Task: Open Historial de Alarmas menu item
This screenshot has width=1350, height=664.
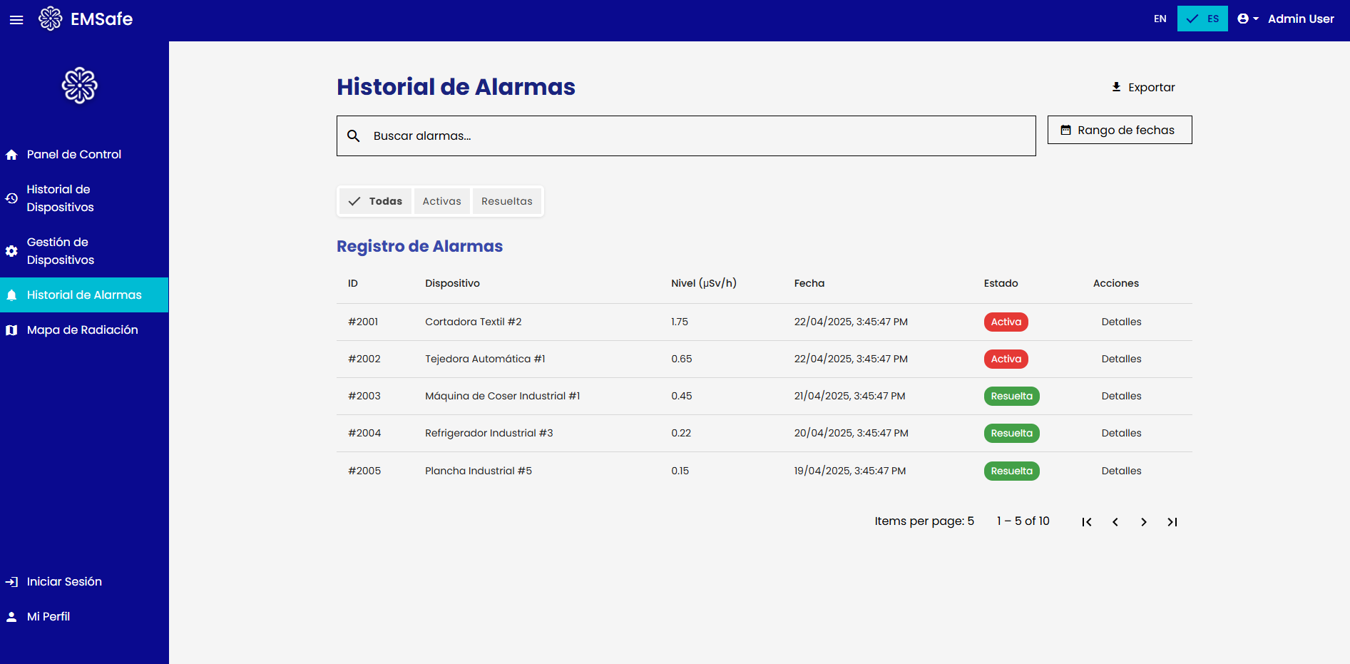Action: 84,295
